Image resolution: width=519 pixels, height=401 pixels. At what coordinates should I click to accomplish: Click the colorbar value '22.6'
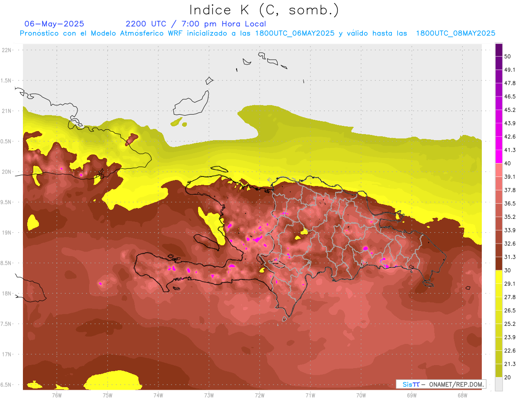509,350
